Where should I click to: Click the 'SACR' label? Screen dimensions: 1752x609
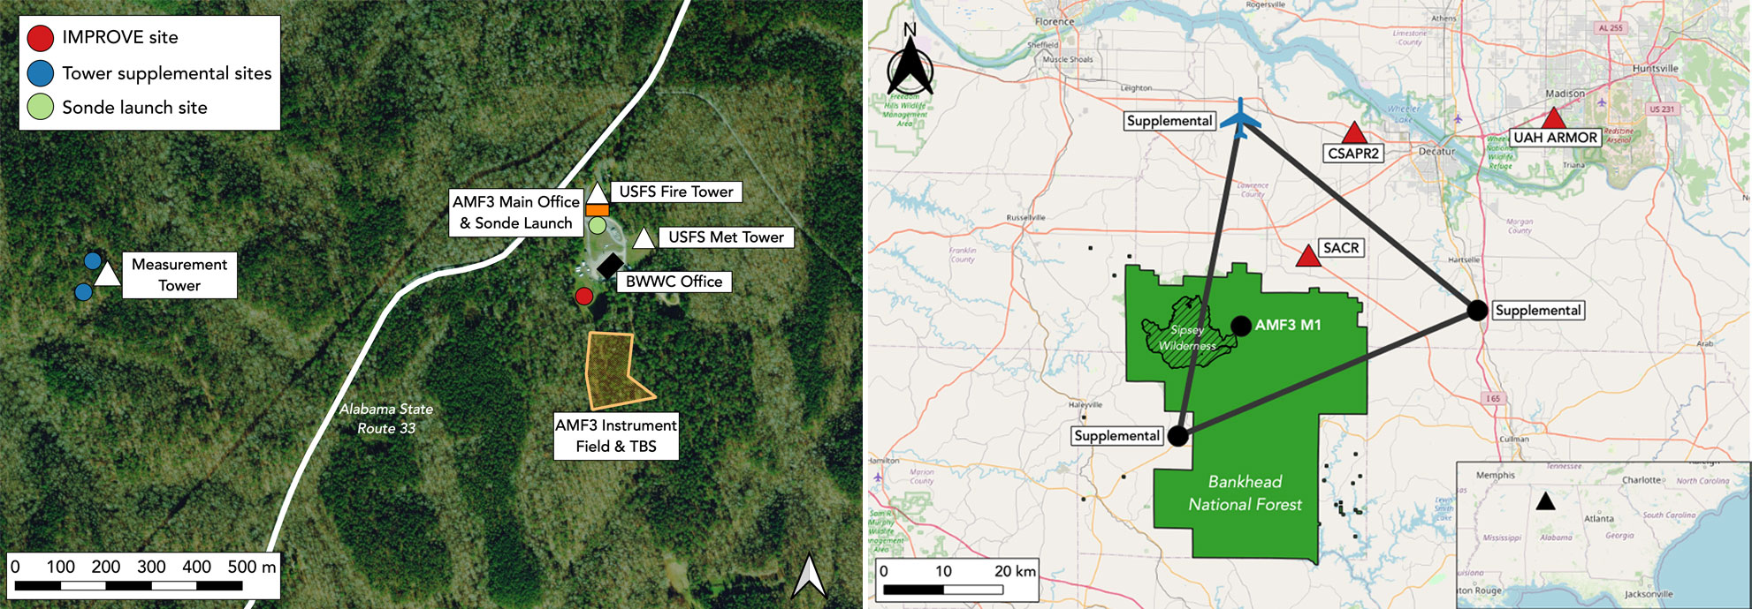(1341, 248)
